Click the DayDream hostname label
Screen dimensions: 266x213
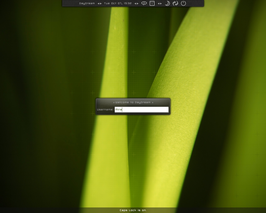tap(87, 3)
